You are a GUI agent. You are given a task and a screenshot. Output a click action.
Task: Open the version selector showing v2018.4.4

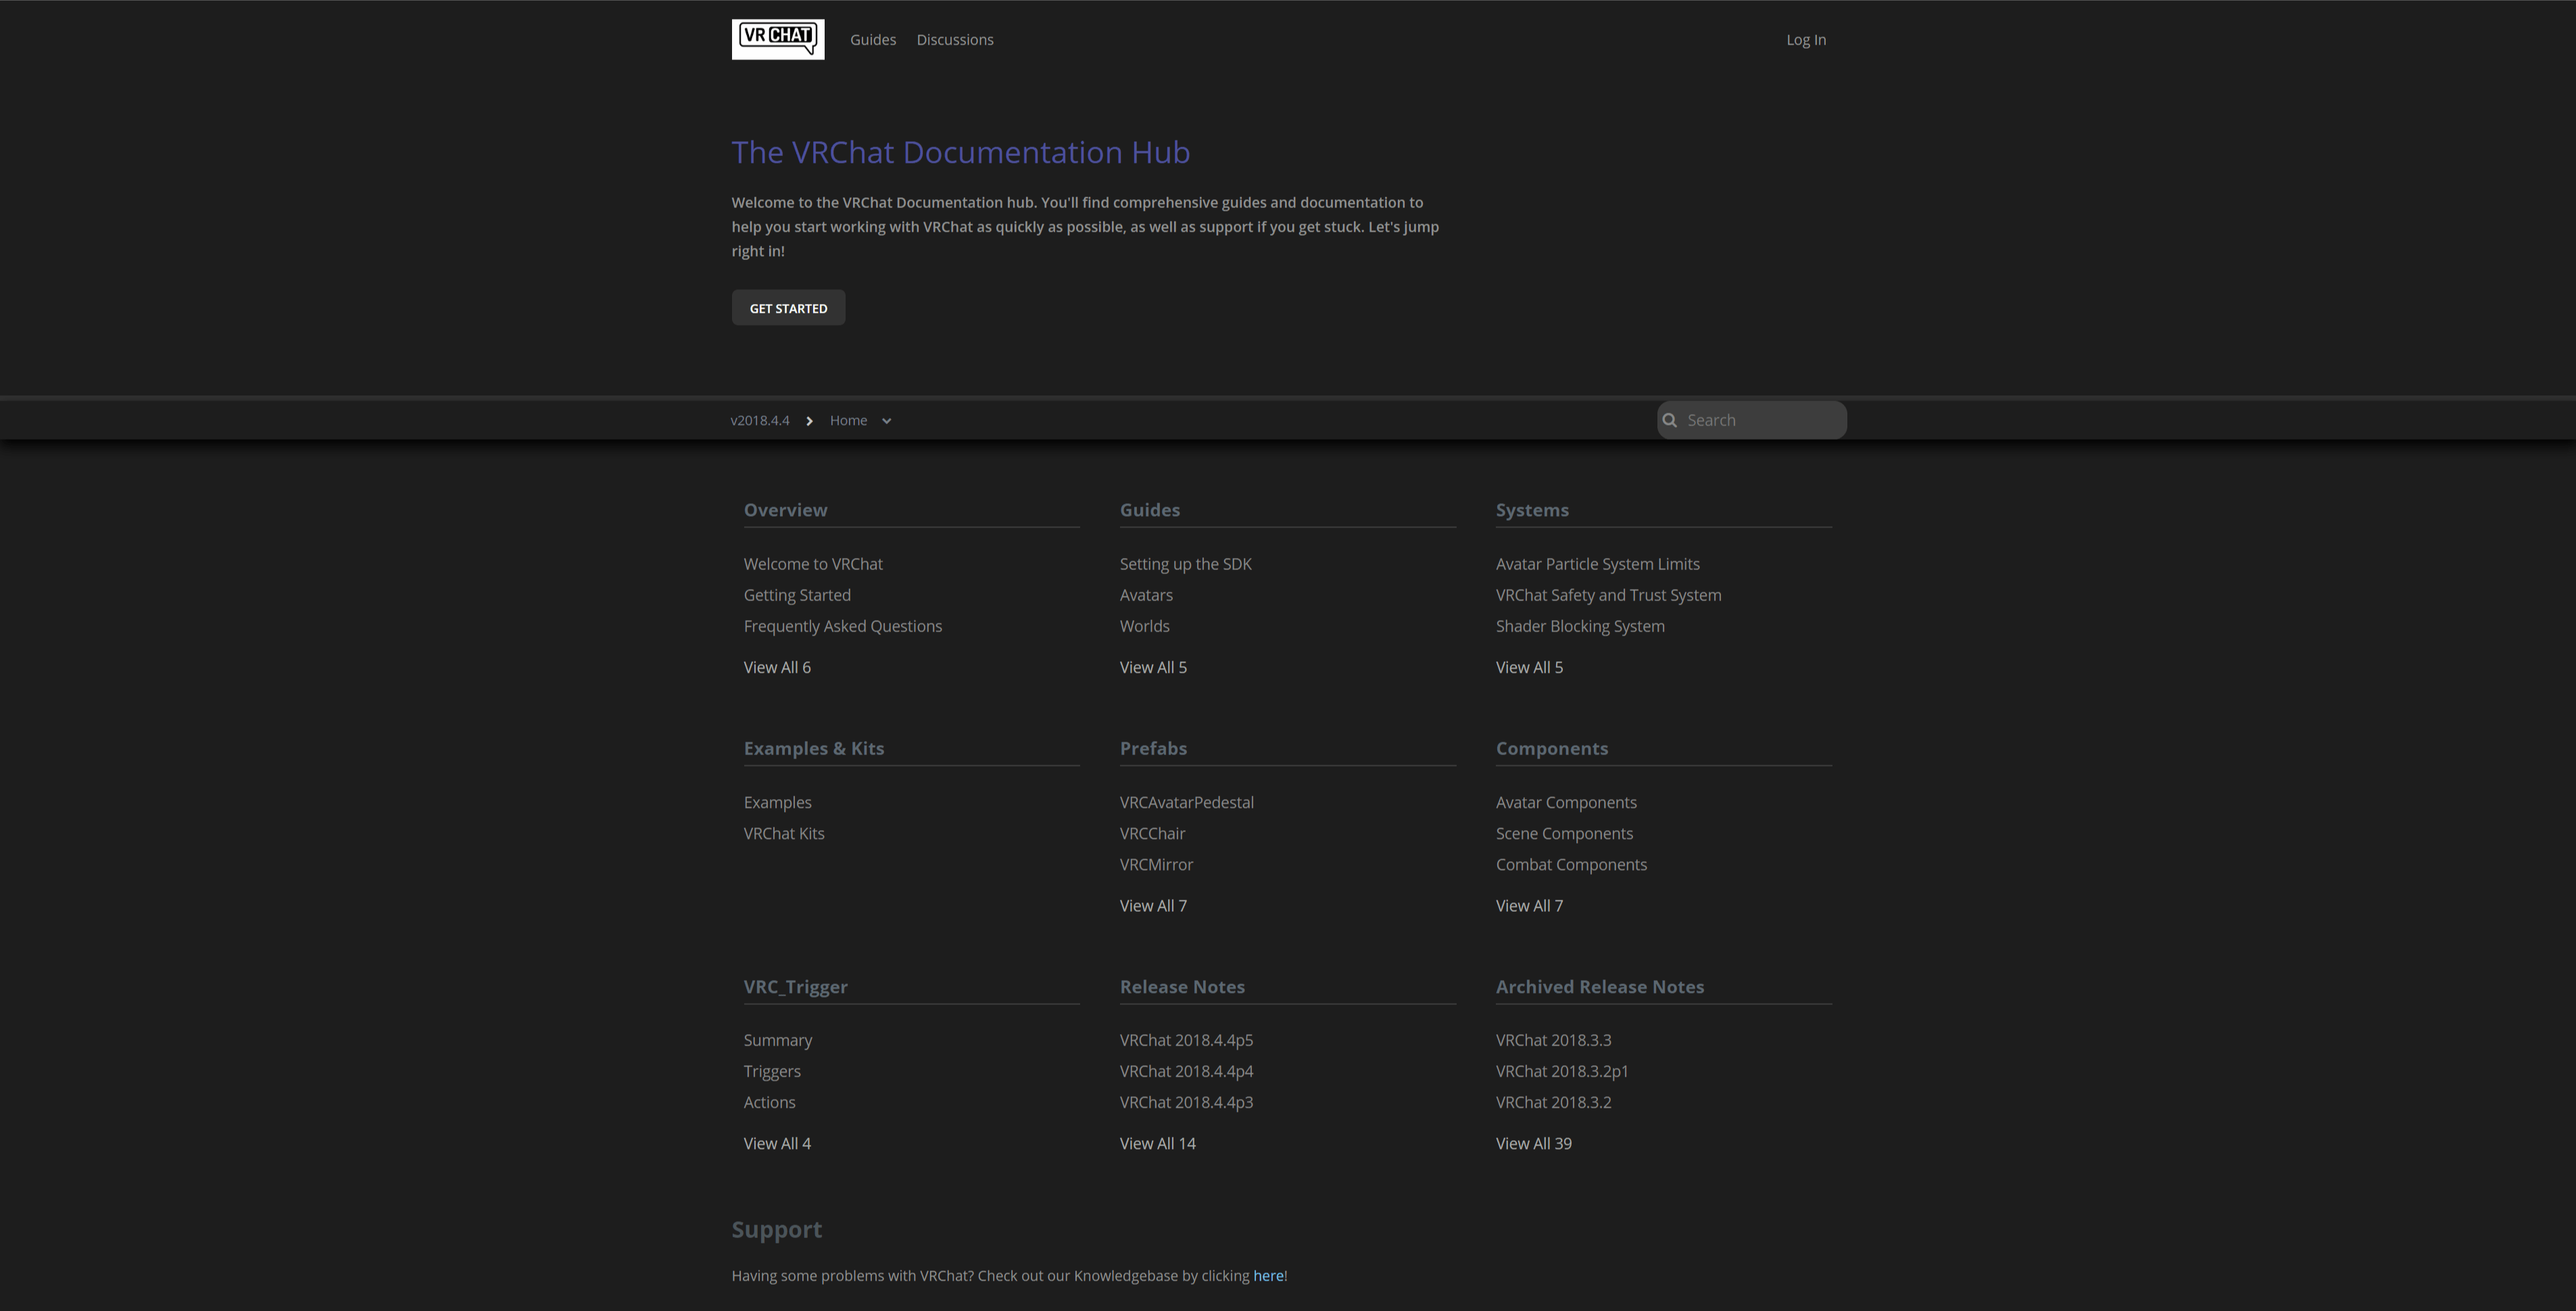pos(760,419)
